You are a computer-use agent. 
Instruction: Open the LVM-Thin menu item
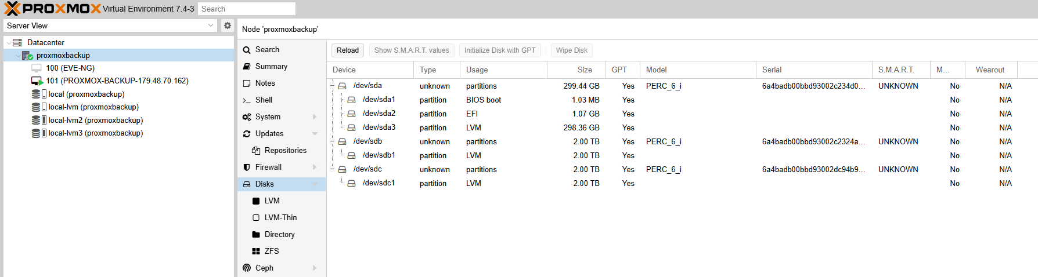[282, 218]
